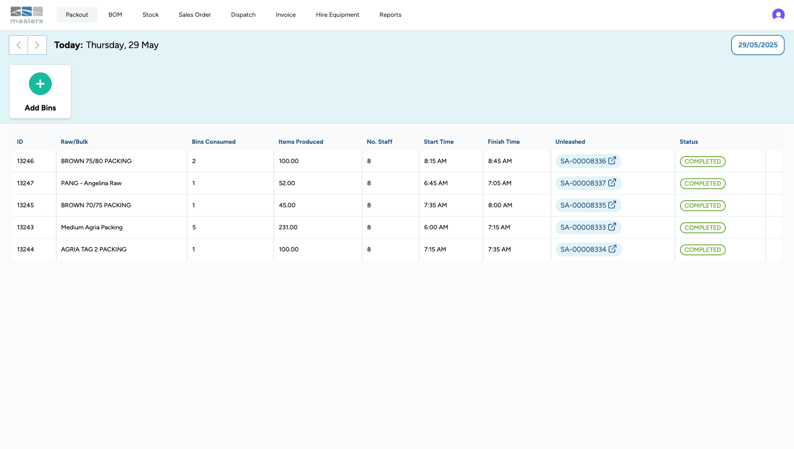The width and height of the screenshot is (794, 449).
Task: Open the Reports menu item
Action: coord(390,15)
